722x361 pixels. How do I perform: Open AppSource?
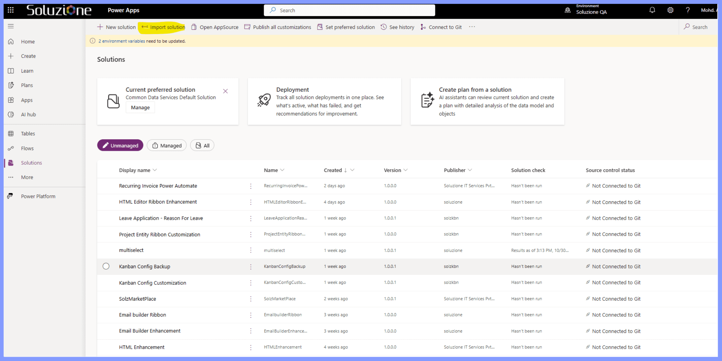pyautogui.click(x=219, y=27)
